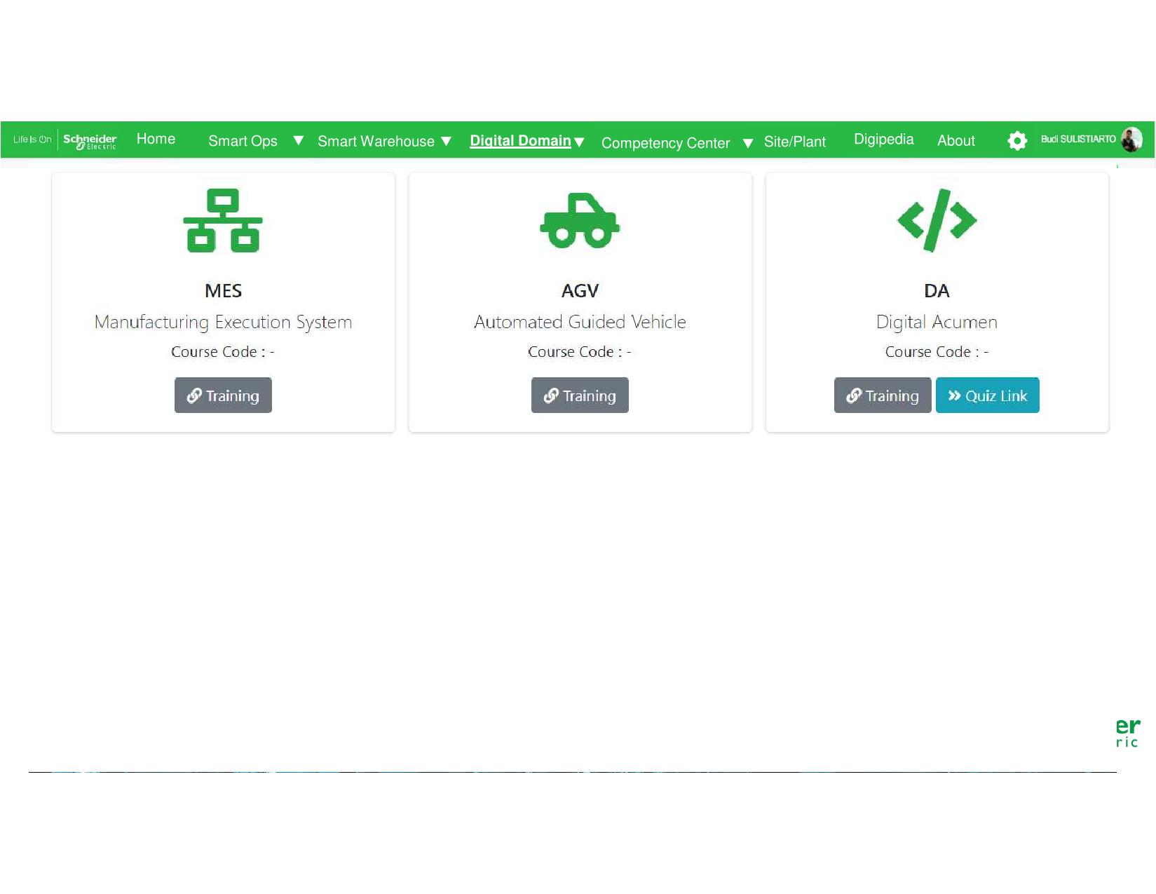Click the Life Is On logo
The height and width of the screenshot is (894, 1156).
pyautogui.click(x=32, y=140)
